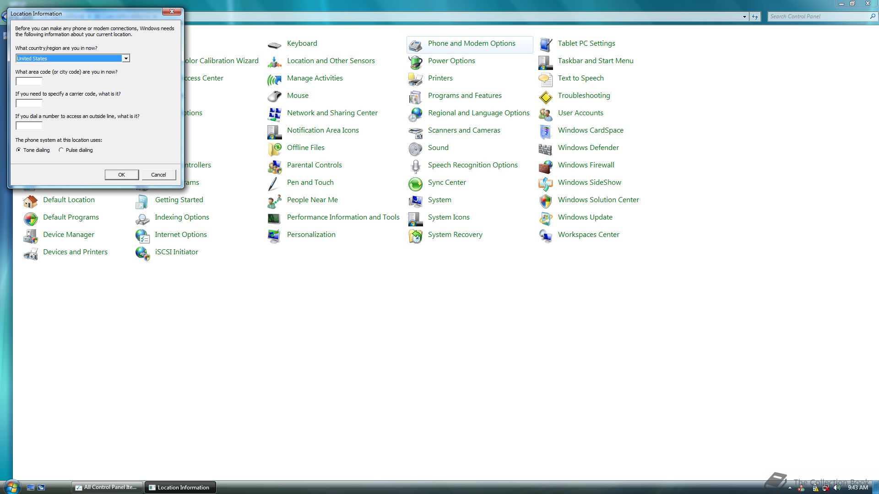Click the Parental Controls icon
The image size is (879, 494).
pos(274,166)
